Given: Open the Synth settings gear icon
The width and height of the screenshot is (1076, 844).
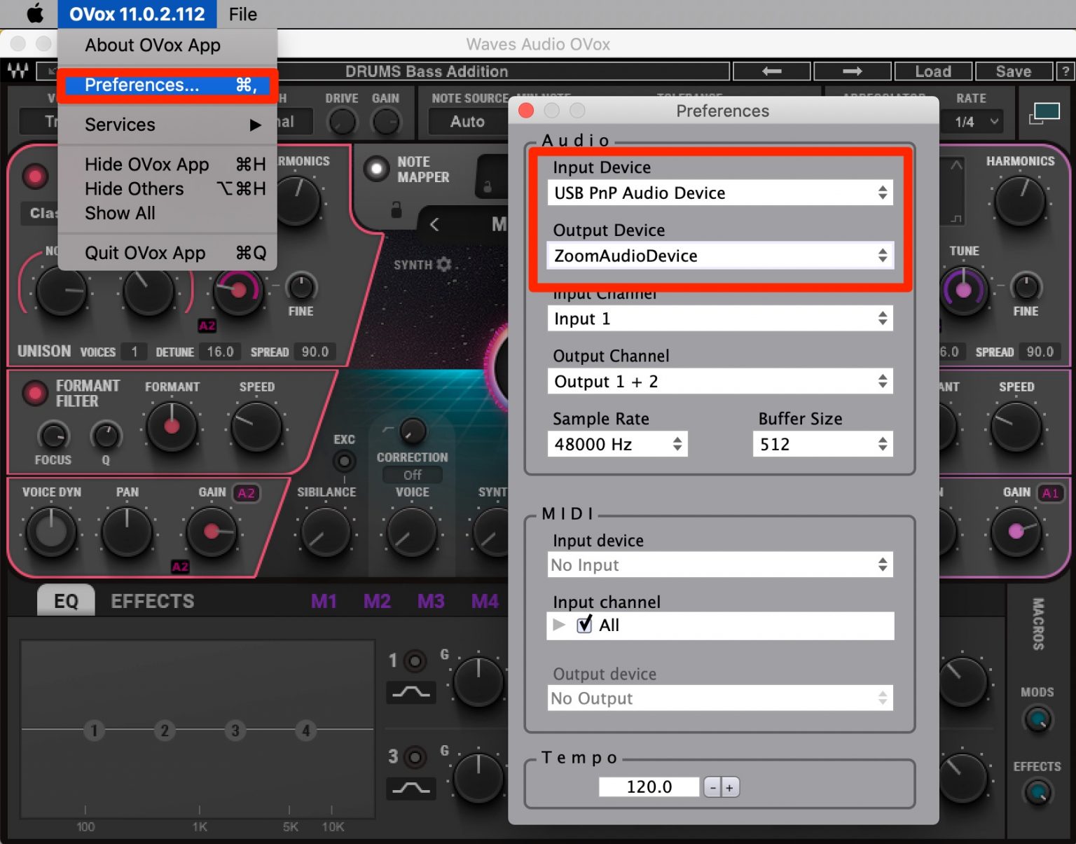Looking at the screenshot, I should pos(443,265).
